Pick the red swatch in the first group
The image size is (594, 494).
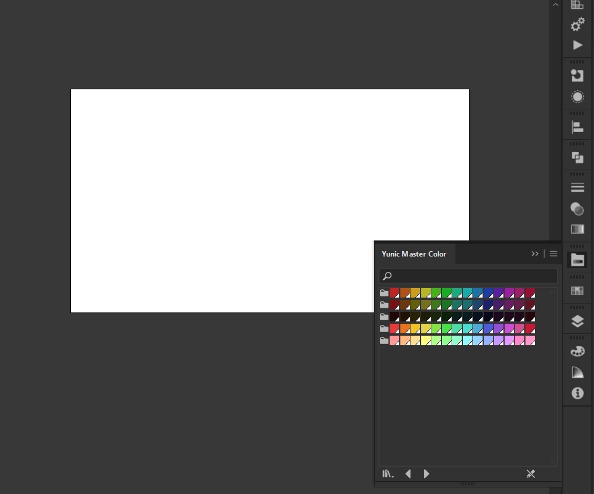tap(394, 293)
